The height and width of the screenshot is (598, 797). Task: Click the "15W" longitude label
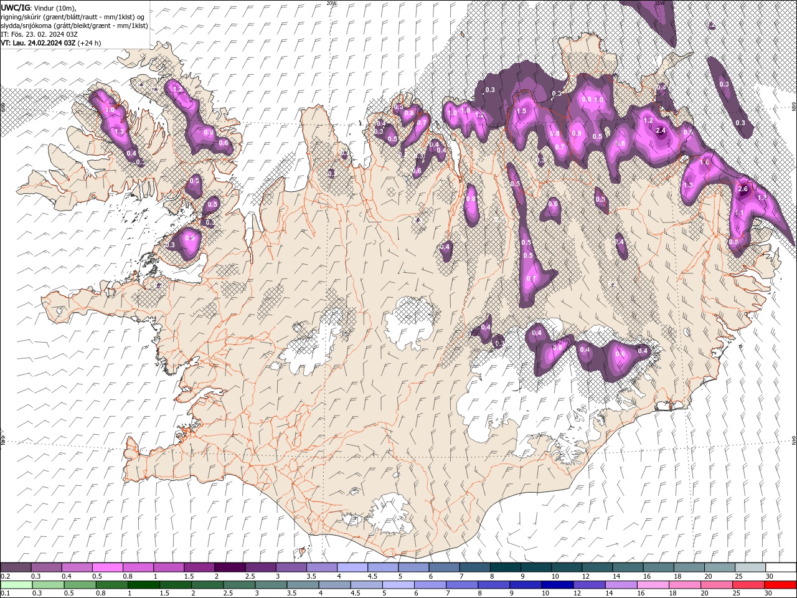660,3
